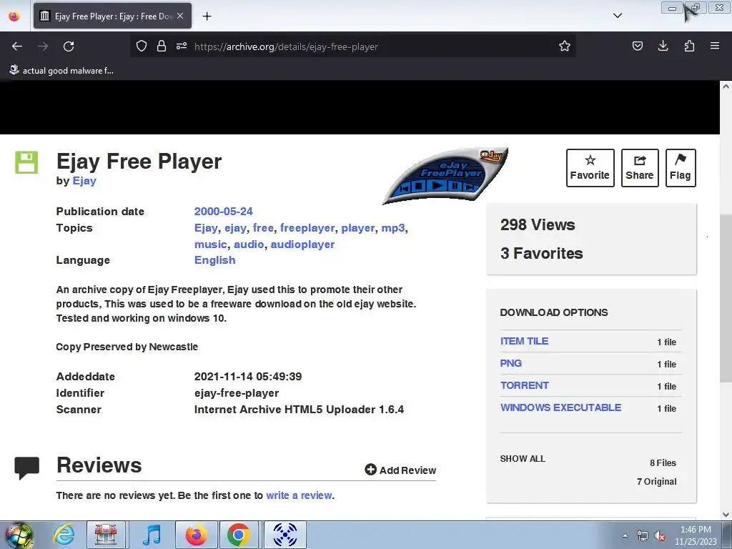
Task: Open the 'mp3' topic link
Action: tap(393, 228)
